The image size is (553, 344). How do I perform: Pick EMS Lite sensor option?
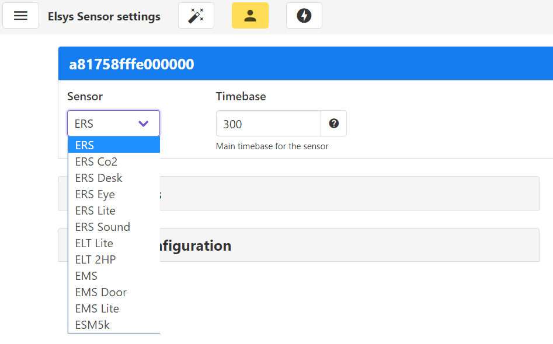pos(114,308)
